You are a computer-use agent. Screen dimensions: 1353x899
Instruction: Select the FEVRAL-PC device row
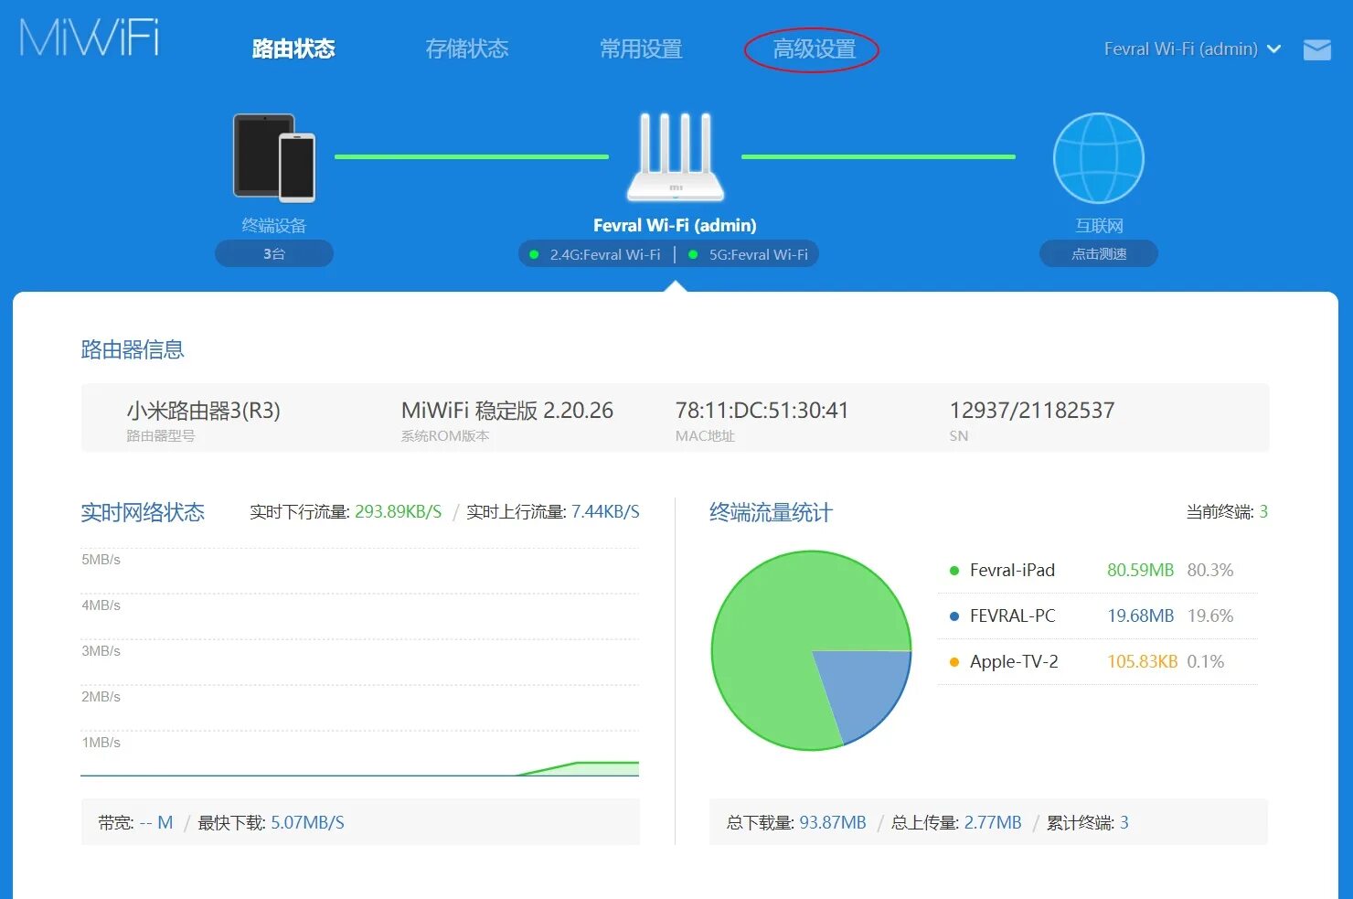pyautogui.click(x=1097, y=616)
